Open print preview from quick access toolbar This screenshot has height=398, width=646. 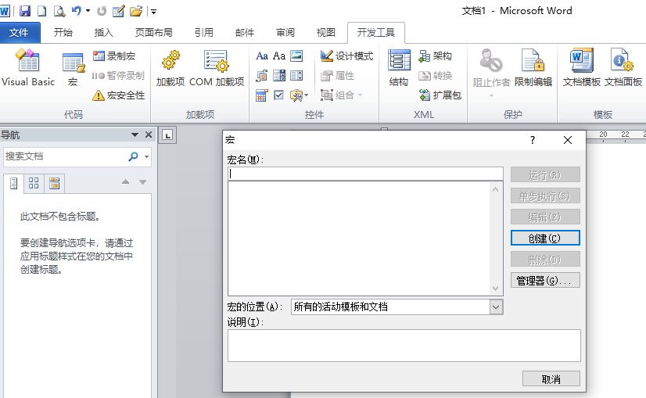59,11
